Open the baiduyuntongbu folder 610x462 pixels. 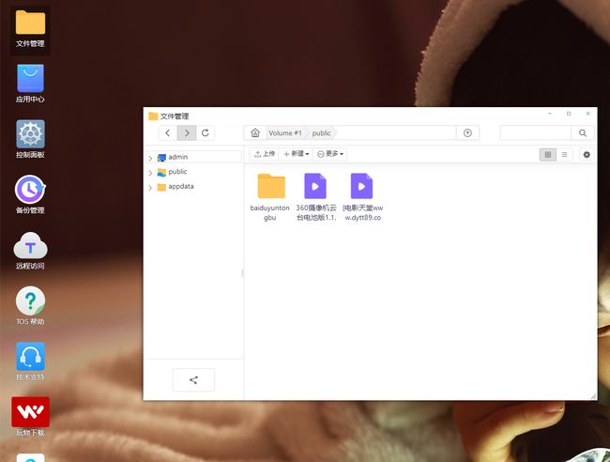pos(270,197)
